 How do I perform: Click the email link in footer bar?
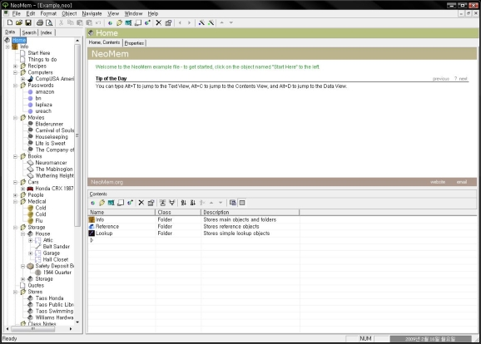(x=462, y=182)
